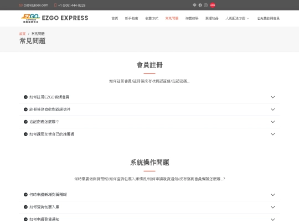Open 淘寶教學 in the navigation bar

[x=192, y=18]
